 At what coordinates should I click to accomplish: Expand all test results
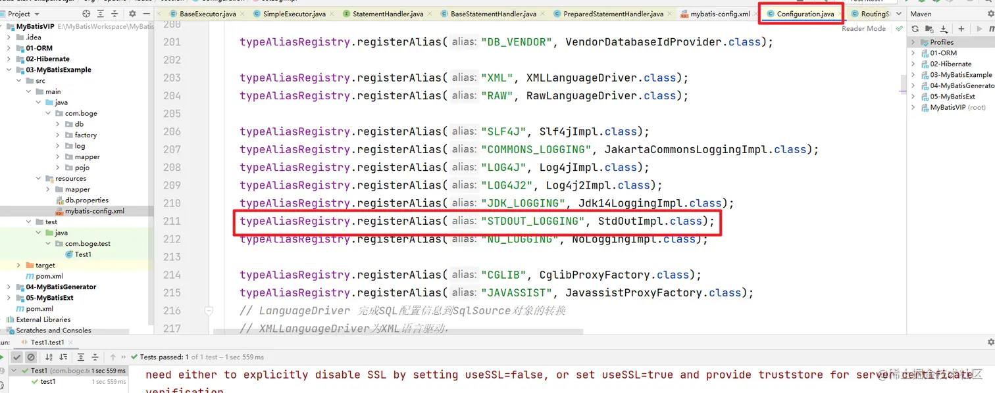(81, 357)
